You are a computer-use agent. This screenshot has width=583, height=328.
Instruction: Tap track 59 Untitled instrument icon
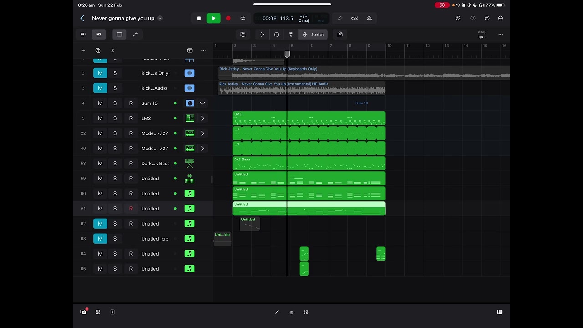pyautogui.click(x=190, y=179)
